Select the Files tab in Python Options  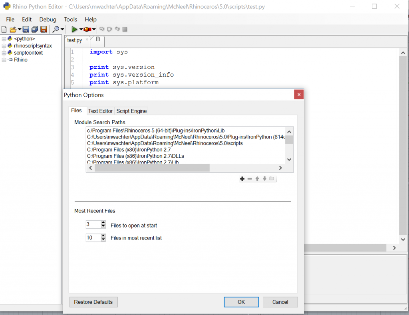click(x=76, y=111)
